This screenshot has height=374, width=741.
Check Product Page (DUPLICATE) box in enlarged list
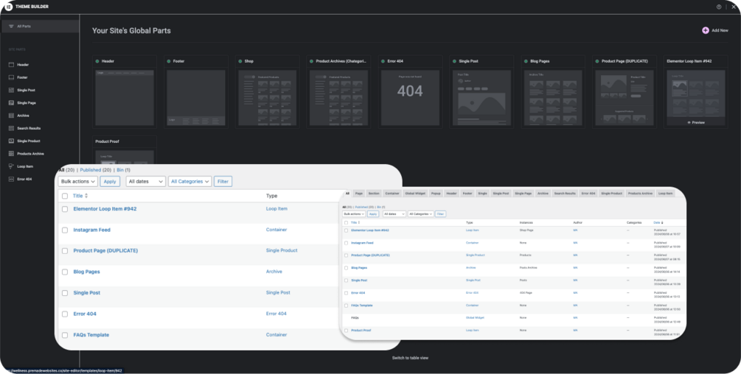(65, 251)
